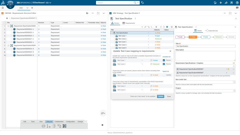This screenshot has height=135, width=240.
Task: Toggle the select-all checkbox in the ENOVIA table header
Action: (x=4, y=22)
